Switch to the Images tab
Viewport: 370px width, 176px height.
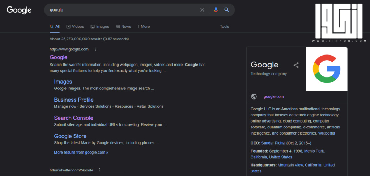pos(100,27)
